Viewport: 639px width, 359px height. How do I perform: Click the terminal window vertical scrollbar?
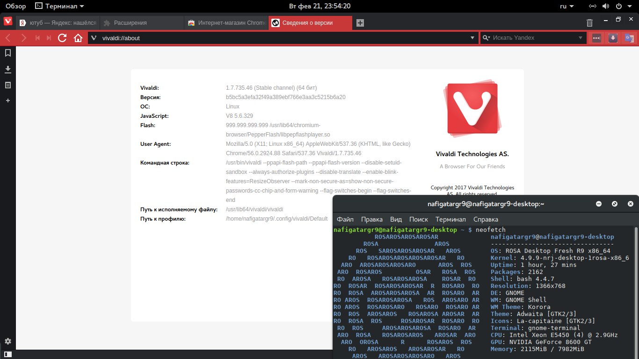click(636, 293)
